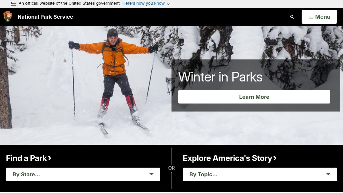This screenshot has height=193, width=343.
Task: Click the US flag icon in banner
Action: pos(13,4)
